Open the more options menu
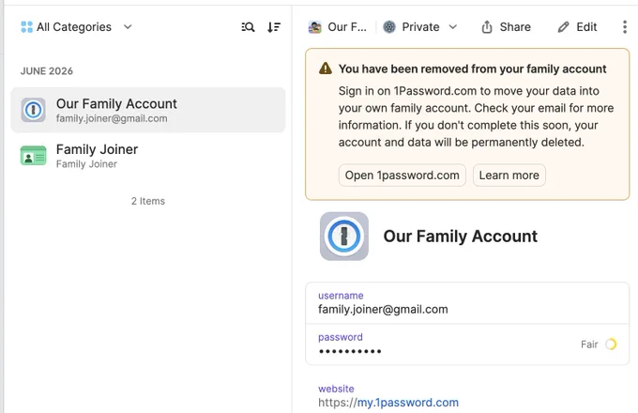 point(625,27)
